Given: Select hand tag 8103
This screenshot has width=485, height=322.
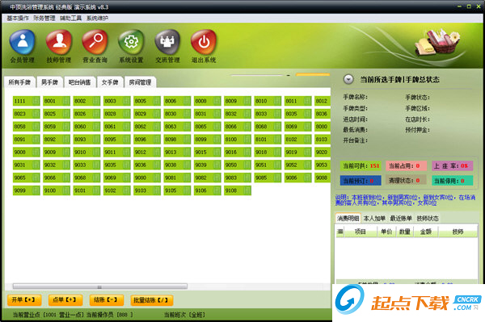Looking at the screenshot, I should click(323, 140).
